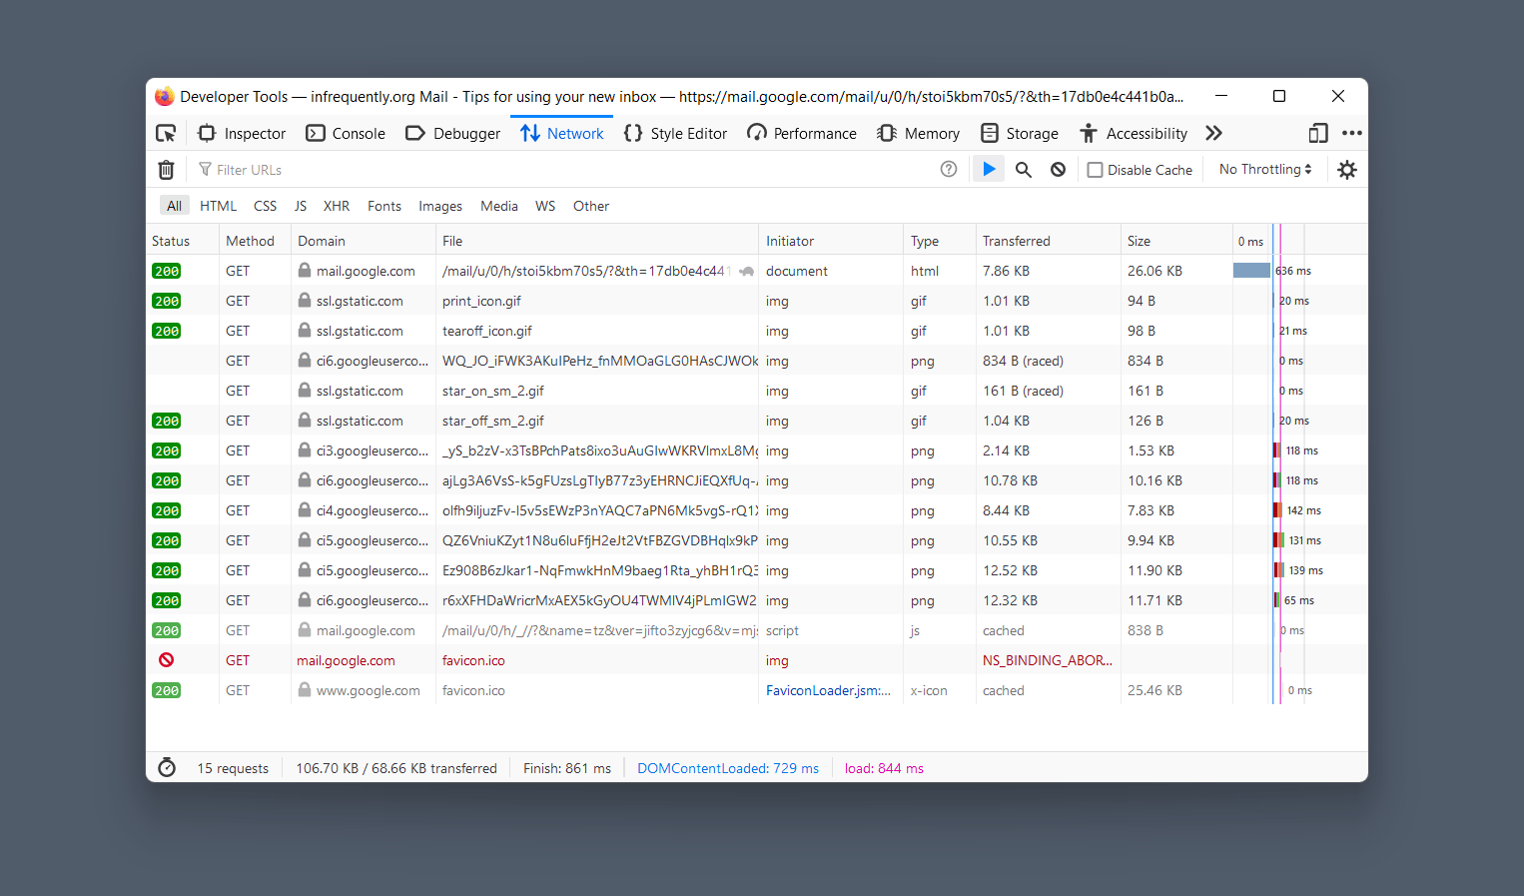The height and width of the screenshot is (896, 1524).
Task: Select the star_off_sm_2.gif request
Action: pos(757,421)
